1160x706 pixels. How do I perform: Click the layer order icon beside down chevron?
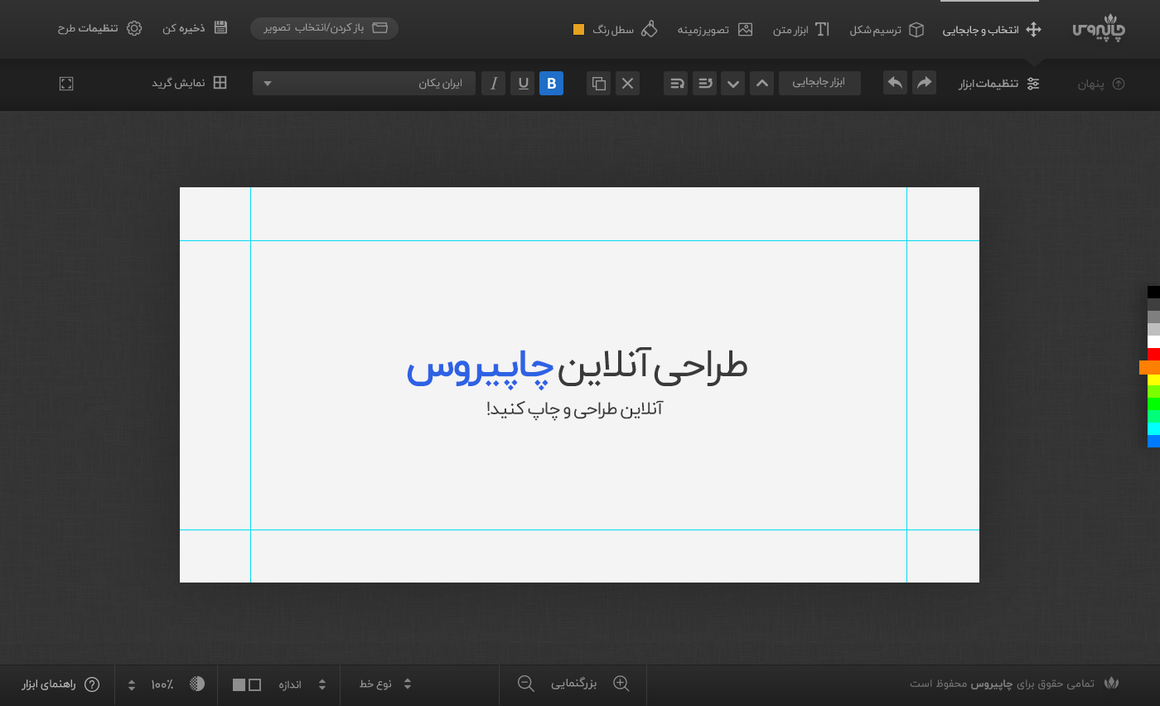[705, 83]
